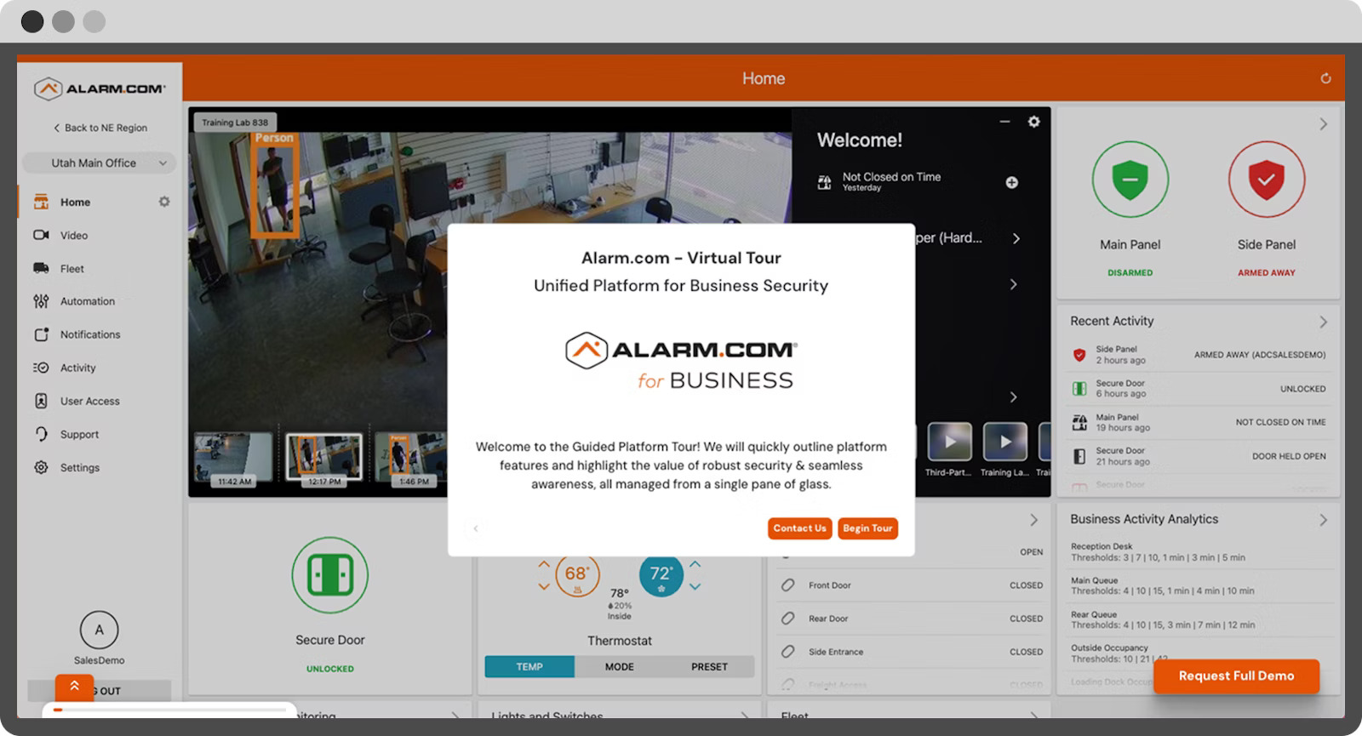Select the TEMP thermostat tab

pos(529,667)
